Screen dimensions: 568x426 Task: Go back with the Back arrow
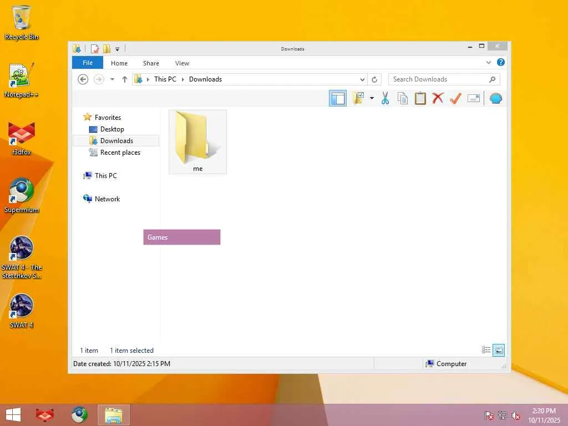click(83, 79)
